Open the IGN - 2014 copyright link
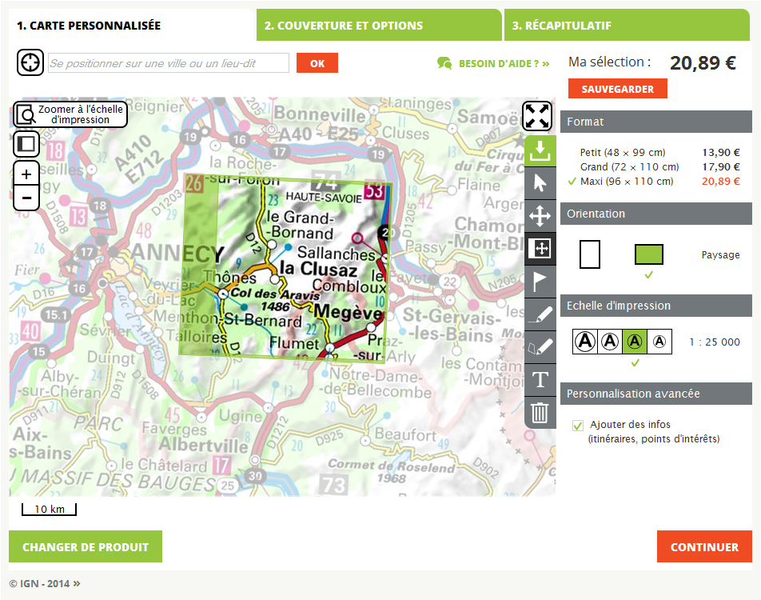The height and width of the screenshot is (600, 761). (x=45, y=583)
